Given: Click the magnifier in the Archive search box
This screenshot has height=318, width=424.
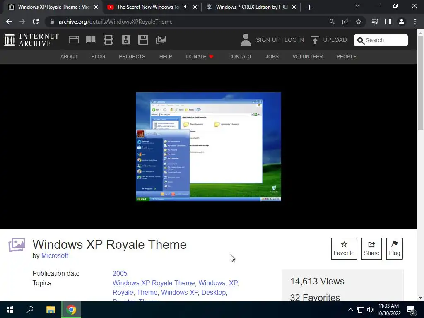Looking at the screenshot, I should [361, 41].
